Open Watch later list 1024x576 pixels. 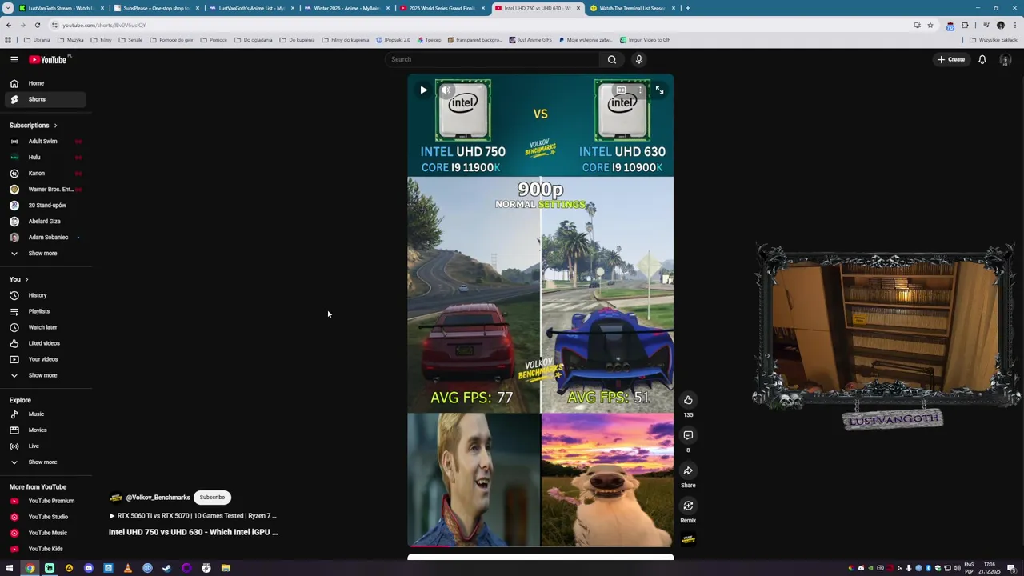pyautogui.click(x=45, y=327)
